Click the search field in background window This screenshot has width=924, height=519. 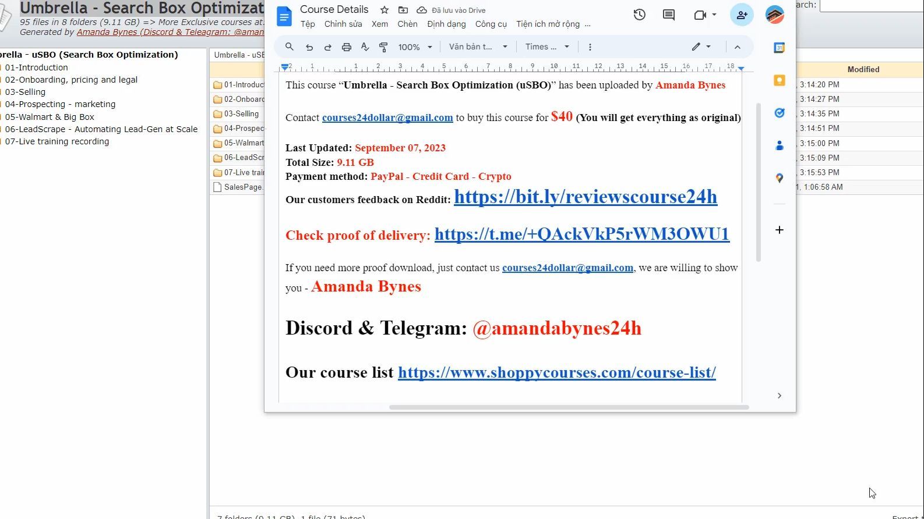(872, 5)
